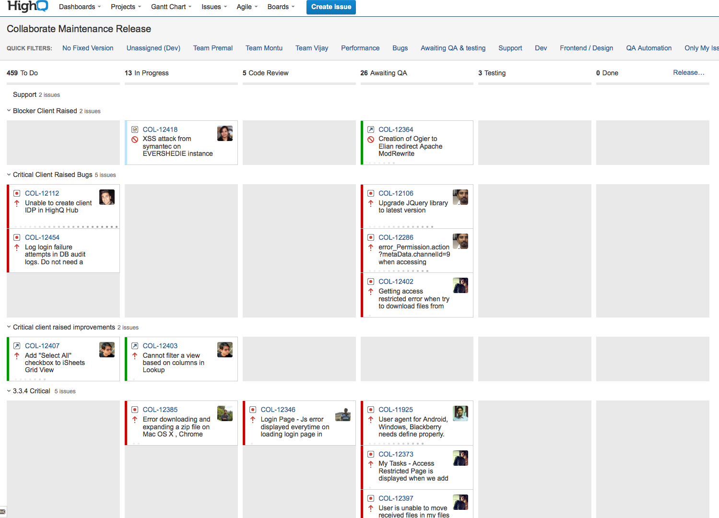The width and height of the screenshot is (719, 518).
Task: Click the bug icon on COL-11925
Action: coord(370,410)
